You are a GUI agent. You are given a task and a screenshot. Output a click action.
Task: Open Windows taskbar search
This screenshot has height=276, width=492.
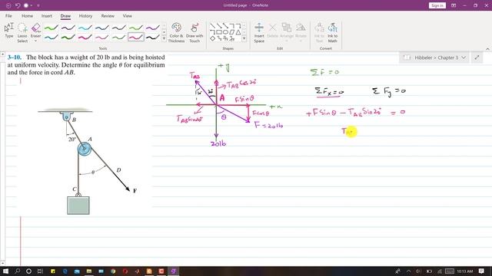(17, 271)
